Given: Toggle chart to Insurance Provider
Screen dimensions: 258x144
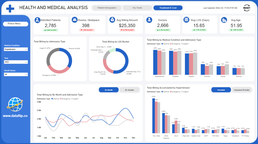Looking at the screenshot, I should (x=242, y=90).
